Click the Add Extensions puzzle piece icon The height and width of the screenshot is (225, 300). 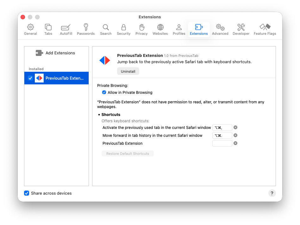point(39,53)
